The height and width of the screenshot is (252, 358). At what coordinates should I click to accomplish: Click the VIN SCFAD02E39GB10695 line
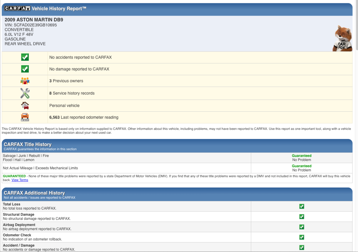coord(31,25)
